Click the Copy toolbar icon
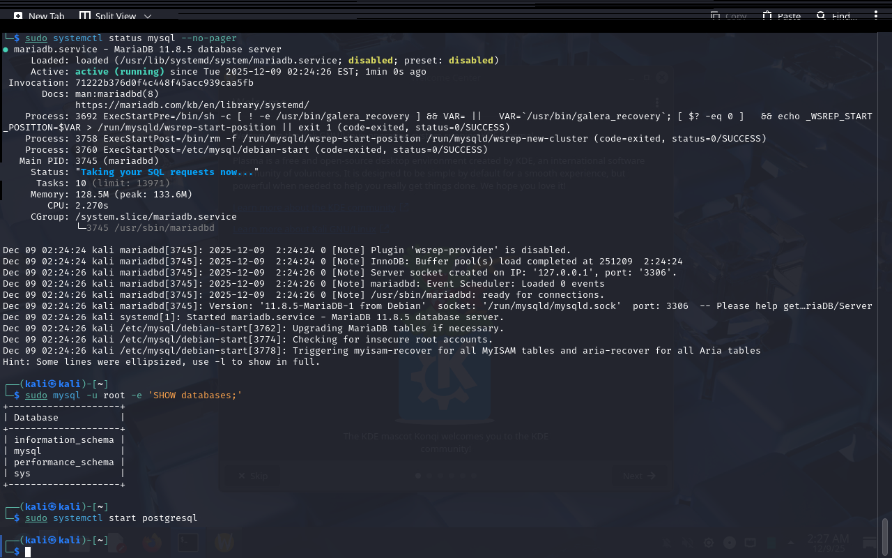This screenshot has width=892, height=558. click(x=728, y=16)
